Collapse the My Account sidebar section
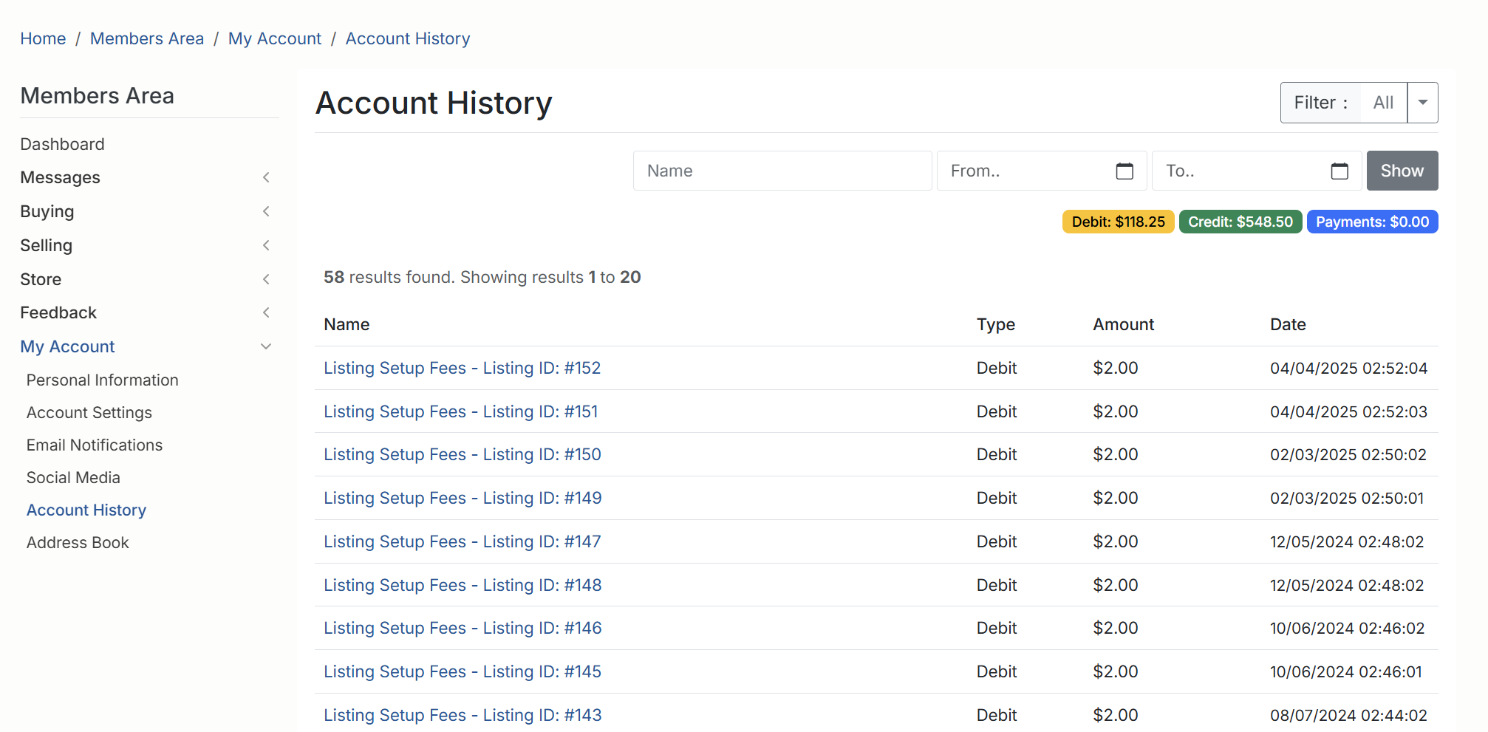1488x732 pixels. click(x=266, y=346)
